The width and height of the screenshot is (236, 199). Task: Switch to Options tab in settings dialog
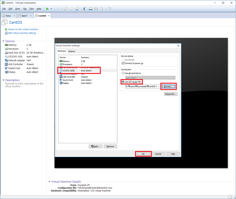(x=71, y=51)
